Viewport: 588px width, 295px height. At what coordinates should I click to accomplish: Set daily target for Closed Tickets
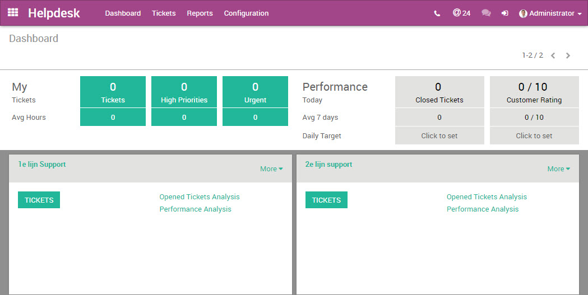pos(439,135)
